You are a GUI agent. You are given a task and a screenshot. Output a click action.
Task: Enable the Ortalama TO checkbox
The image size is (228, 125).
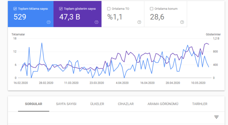tap(109, 9)
